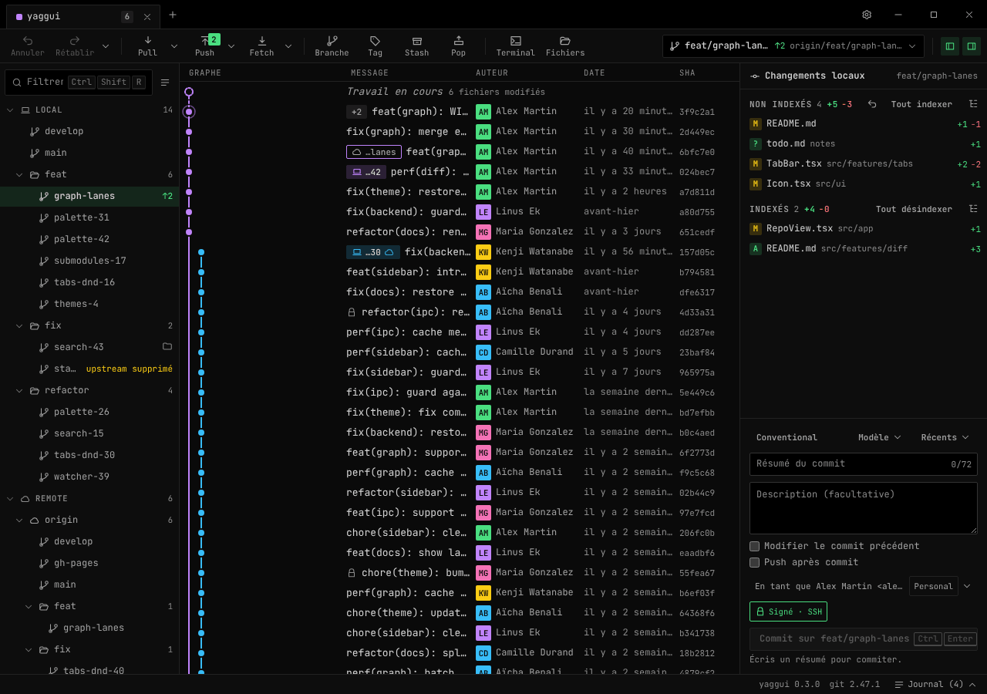The image size is (987, 694).
Task: Click the Fetch toolbar icon
Action: click(261, 45)
